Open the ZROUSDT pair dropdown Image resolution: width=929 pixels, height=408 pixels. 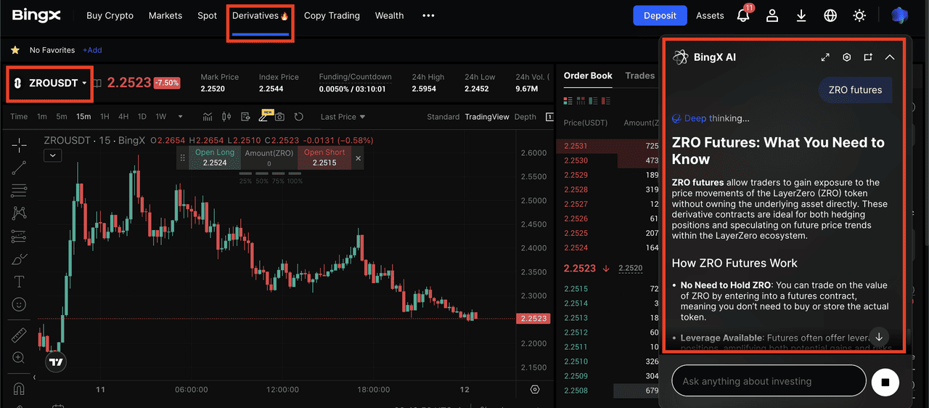[x=50, y=83]
